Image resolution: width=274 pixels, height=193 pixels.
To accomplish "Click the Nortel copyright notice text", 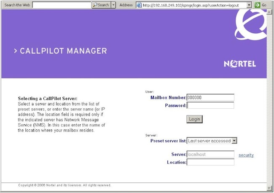I will tap(64, 185).
